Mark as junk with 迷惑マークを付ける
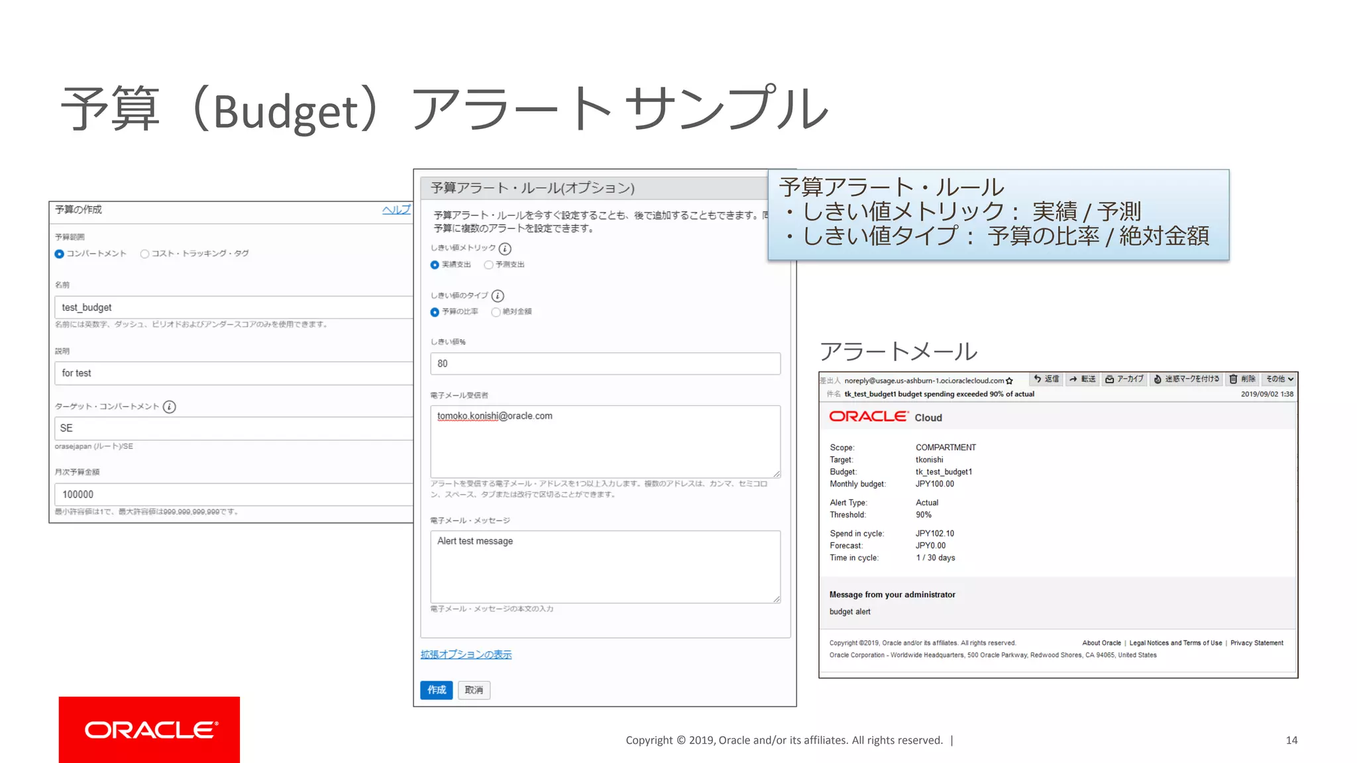Viewport: 1357px width, 763px height. 1186,379
